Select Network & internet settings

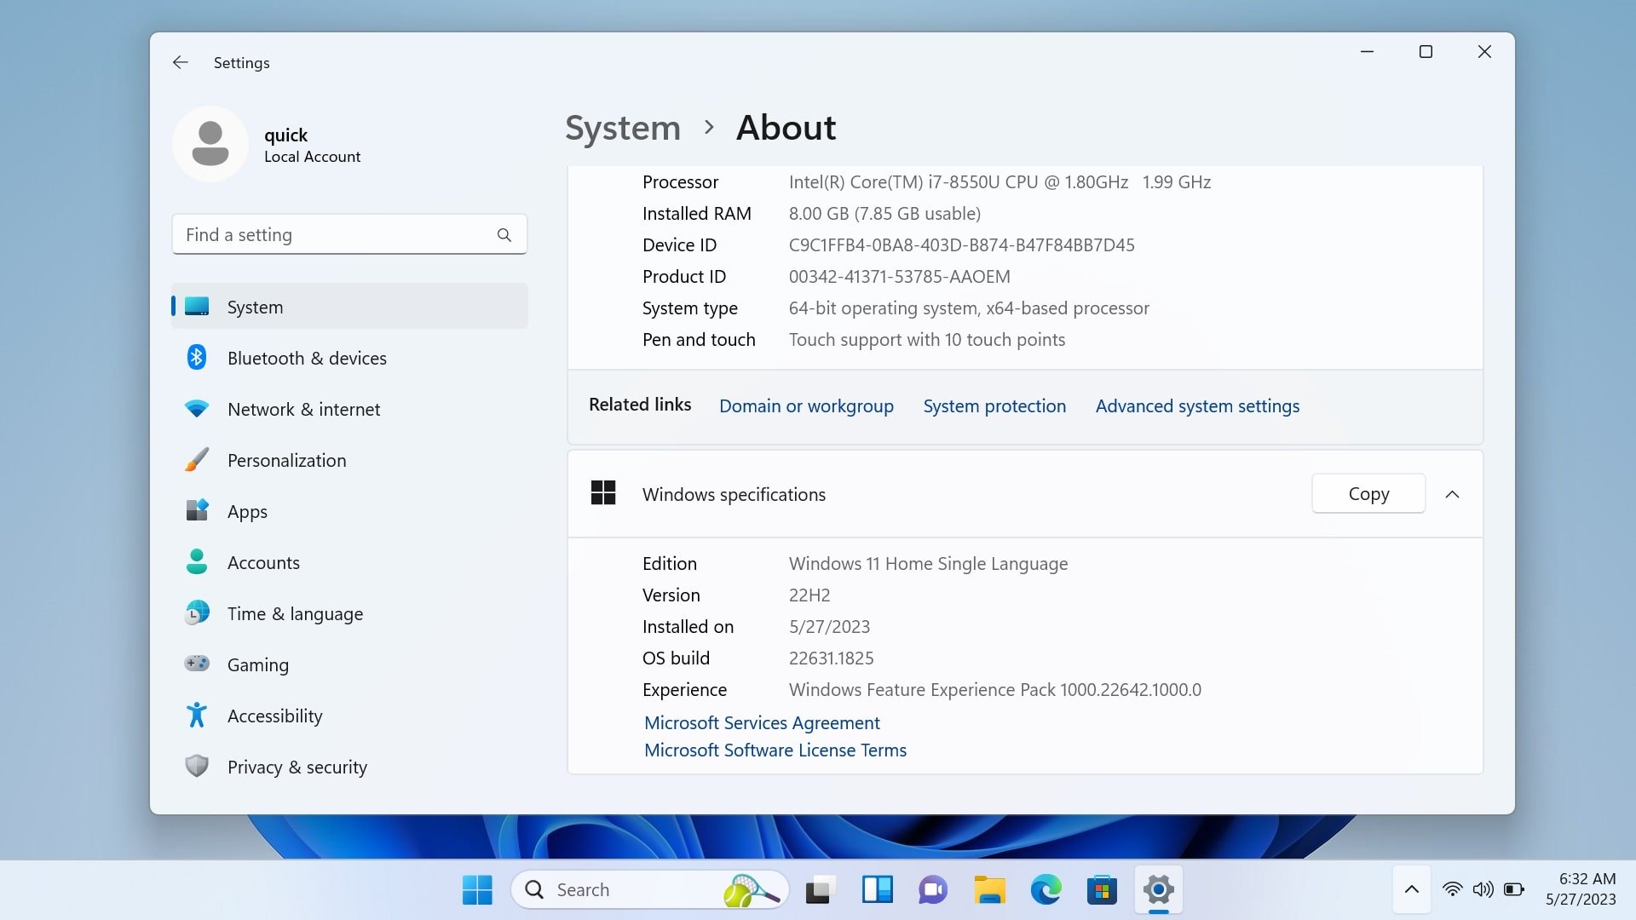tap(303, 408)
